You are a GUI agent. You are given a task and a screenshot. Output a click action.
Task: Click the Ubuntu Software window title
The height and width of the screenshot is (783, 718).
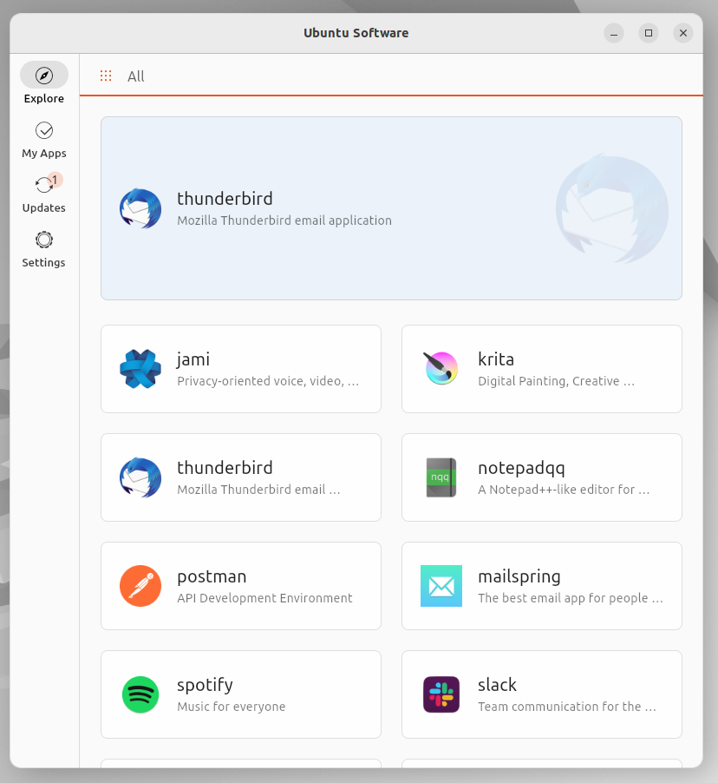pyautogui.click(x=356, y=33)
